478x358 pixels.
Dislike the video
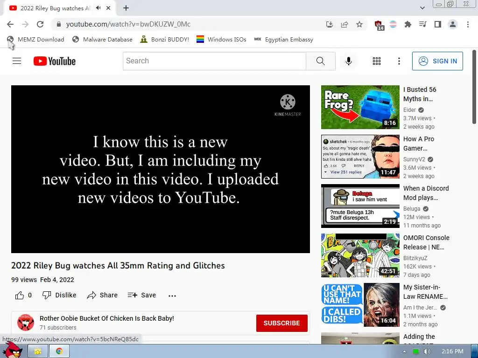pos(59,295)
